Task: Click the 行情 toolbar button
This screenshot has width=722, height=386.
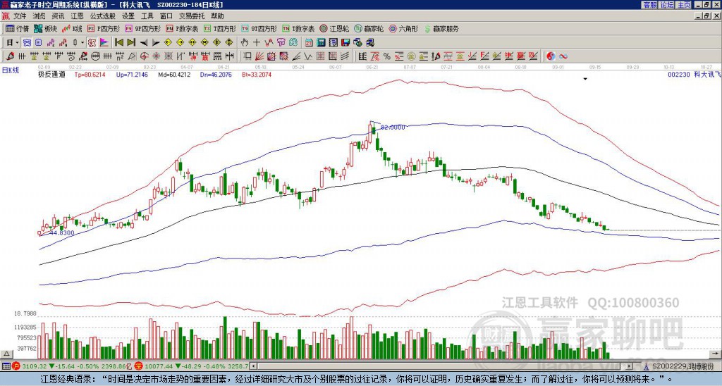Action: pos(18,28)
